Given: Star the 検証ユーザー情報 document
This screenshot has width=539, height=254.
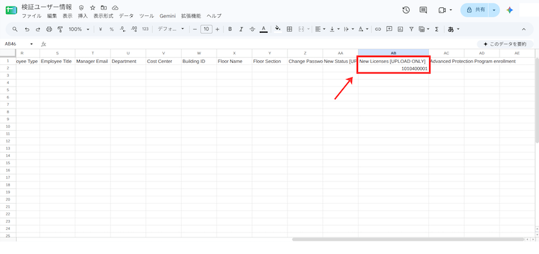Looking at the screenshot, I should 92,7.
